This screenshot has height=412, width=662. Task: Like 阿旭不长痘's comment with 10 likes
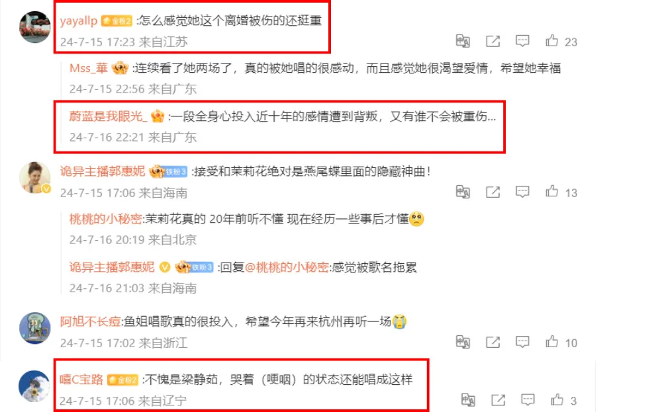click(x=551, y=342)
